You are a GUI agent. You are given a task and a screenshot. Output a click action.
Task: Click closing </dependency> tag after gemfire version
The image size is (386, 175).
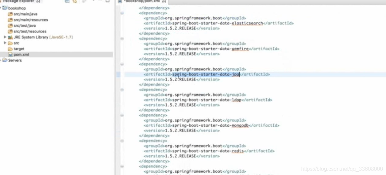154,59
